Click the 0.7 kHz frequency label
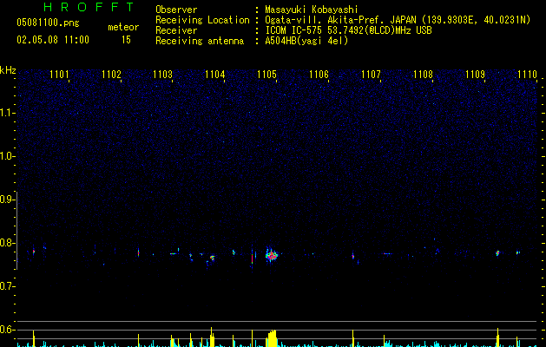Viewport: 546px width, 347px height. 7,286
